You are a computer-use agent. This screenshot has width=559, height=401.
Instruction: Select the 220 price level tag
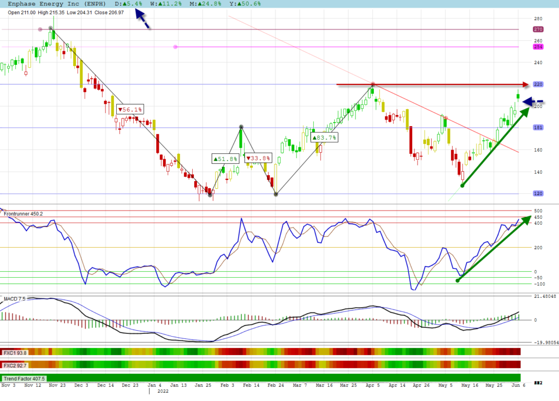point(538,84)
